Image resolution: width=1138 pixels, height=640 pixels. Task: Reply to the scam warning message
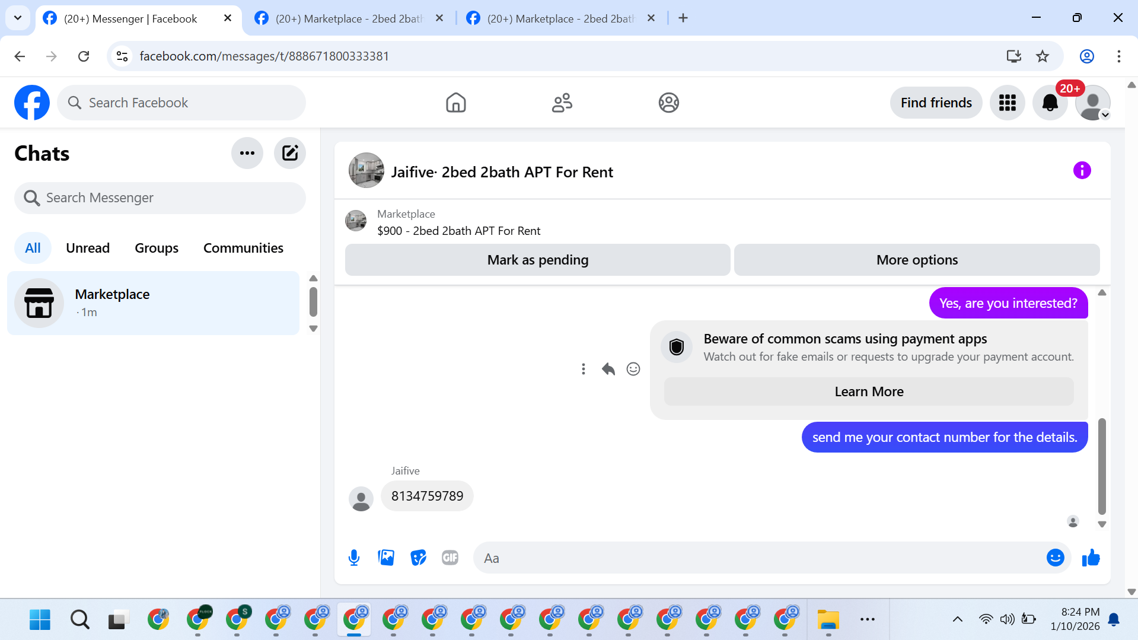click(608, 369)
